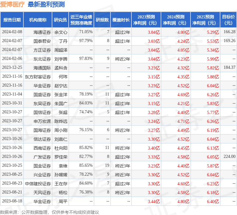Select 东方财富证券 institution cell
Screen dimensions: 237x215
point(38,77)
